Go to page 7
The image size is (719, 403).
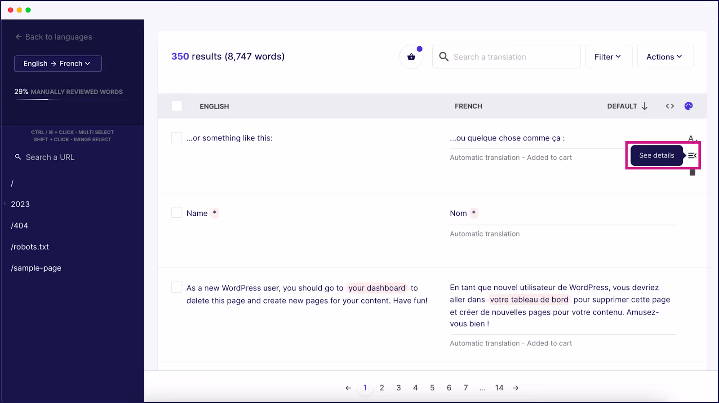(466, 388)
